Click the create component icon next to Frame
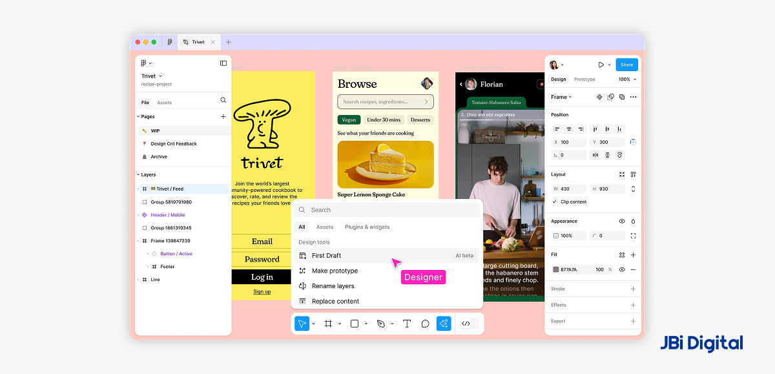Image resolution: width=775 pixels, height=374 pixels. (x=599, y=97)
